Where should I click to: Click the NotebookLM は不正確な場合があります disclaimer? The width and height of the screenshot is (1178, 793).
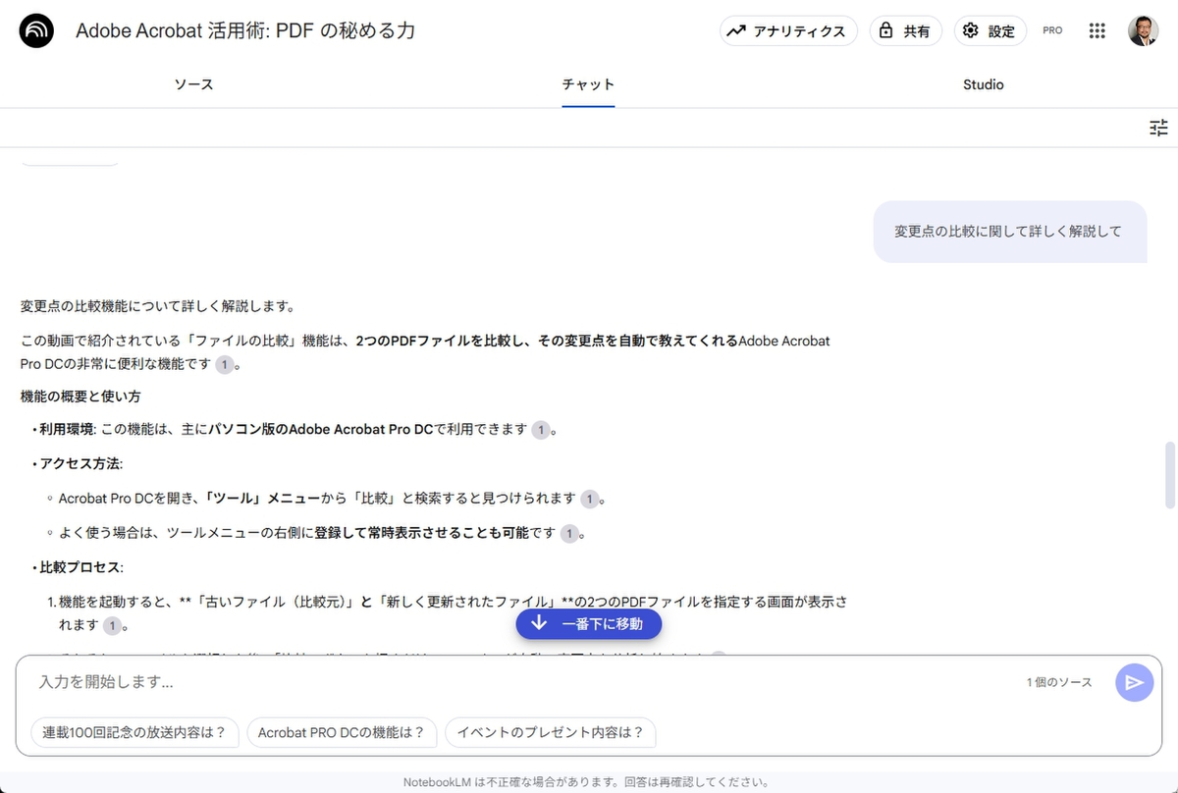point(586,782)
